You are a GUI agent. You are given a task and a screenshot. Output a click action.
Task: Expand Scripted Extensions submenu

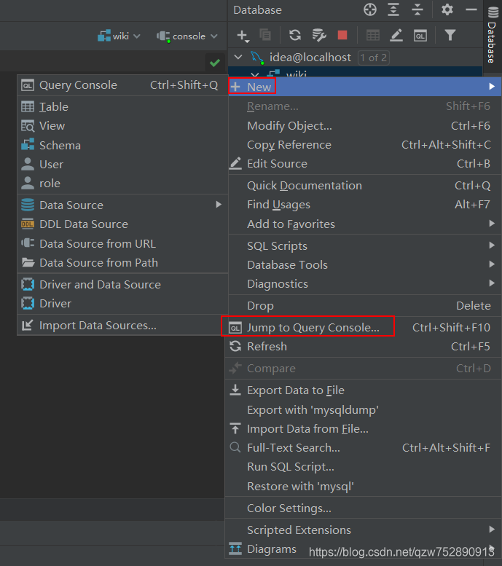coord(363,530)
